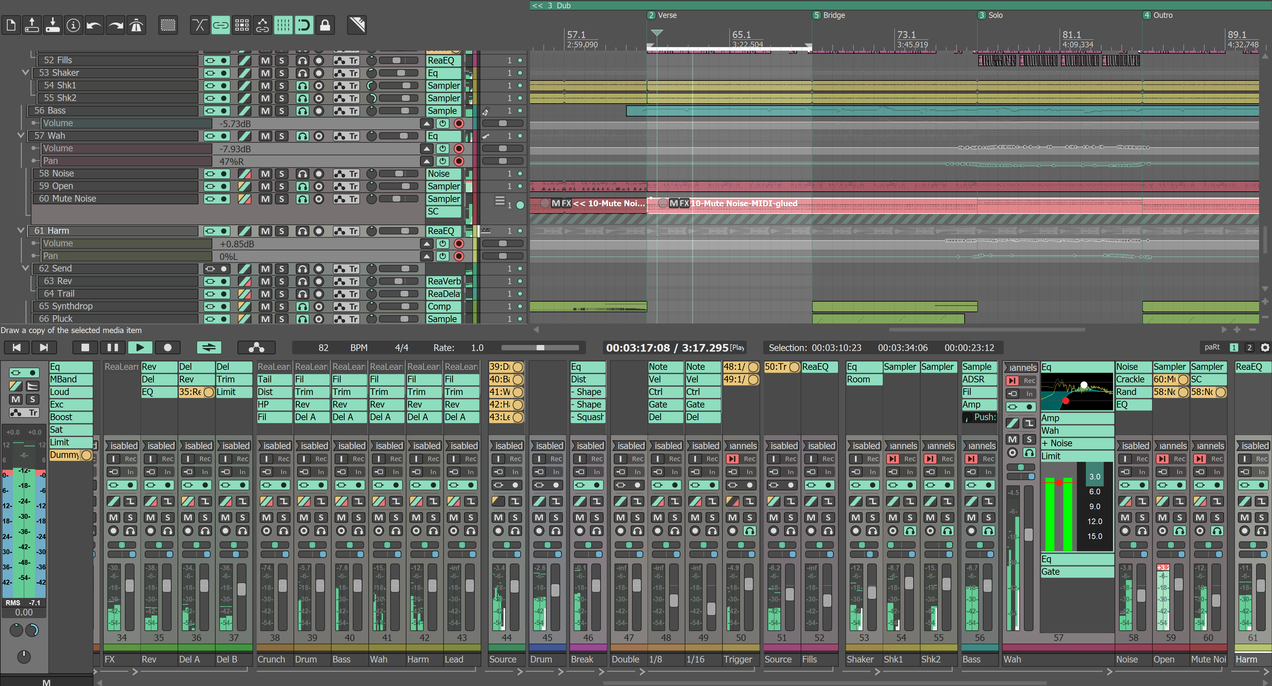The height and width of the screenshot is (686, 1272).
Task: Click the auto-crossfade X icon
Action: pyautogui.click(x=199, y=25)
